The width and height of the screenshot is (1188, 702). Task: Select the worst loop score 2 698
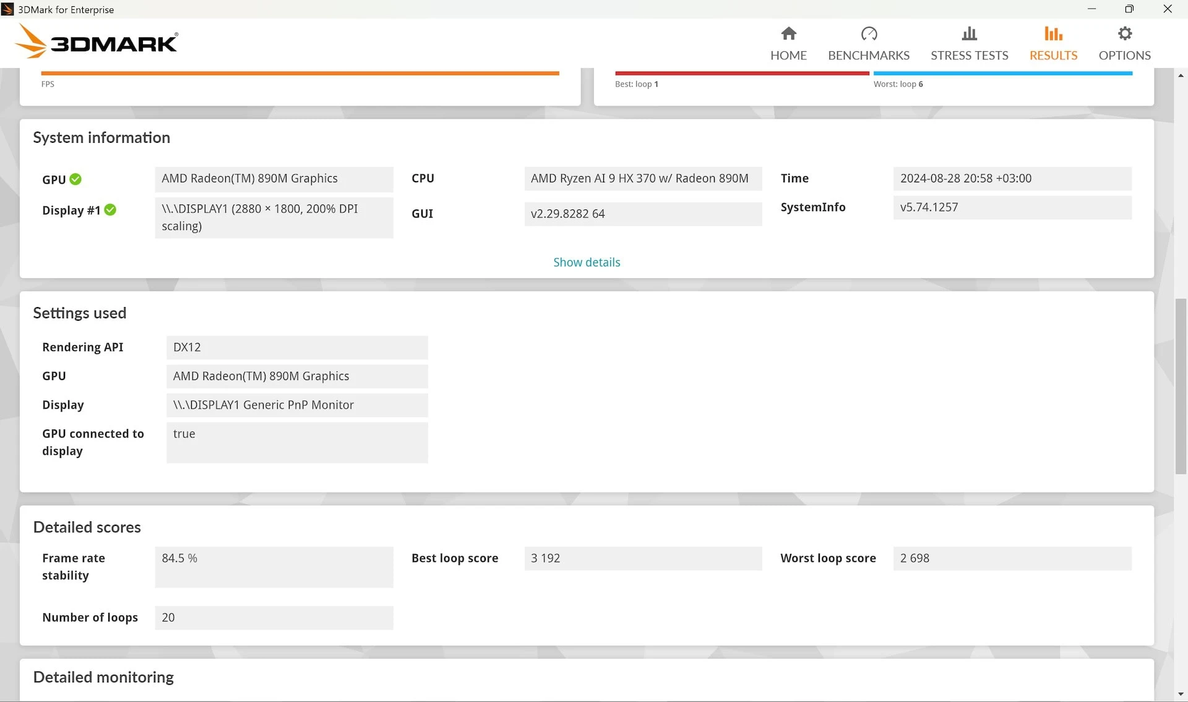[1012, 558]
